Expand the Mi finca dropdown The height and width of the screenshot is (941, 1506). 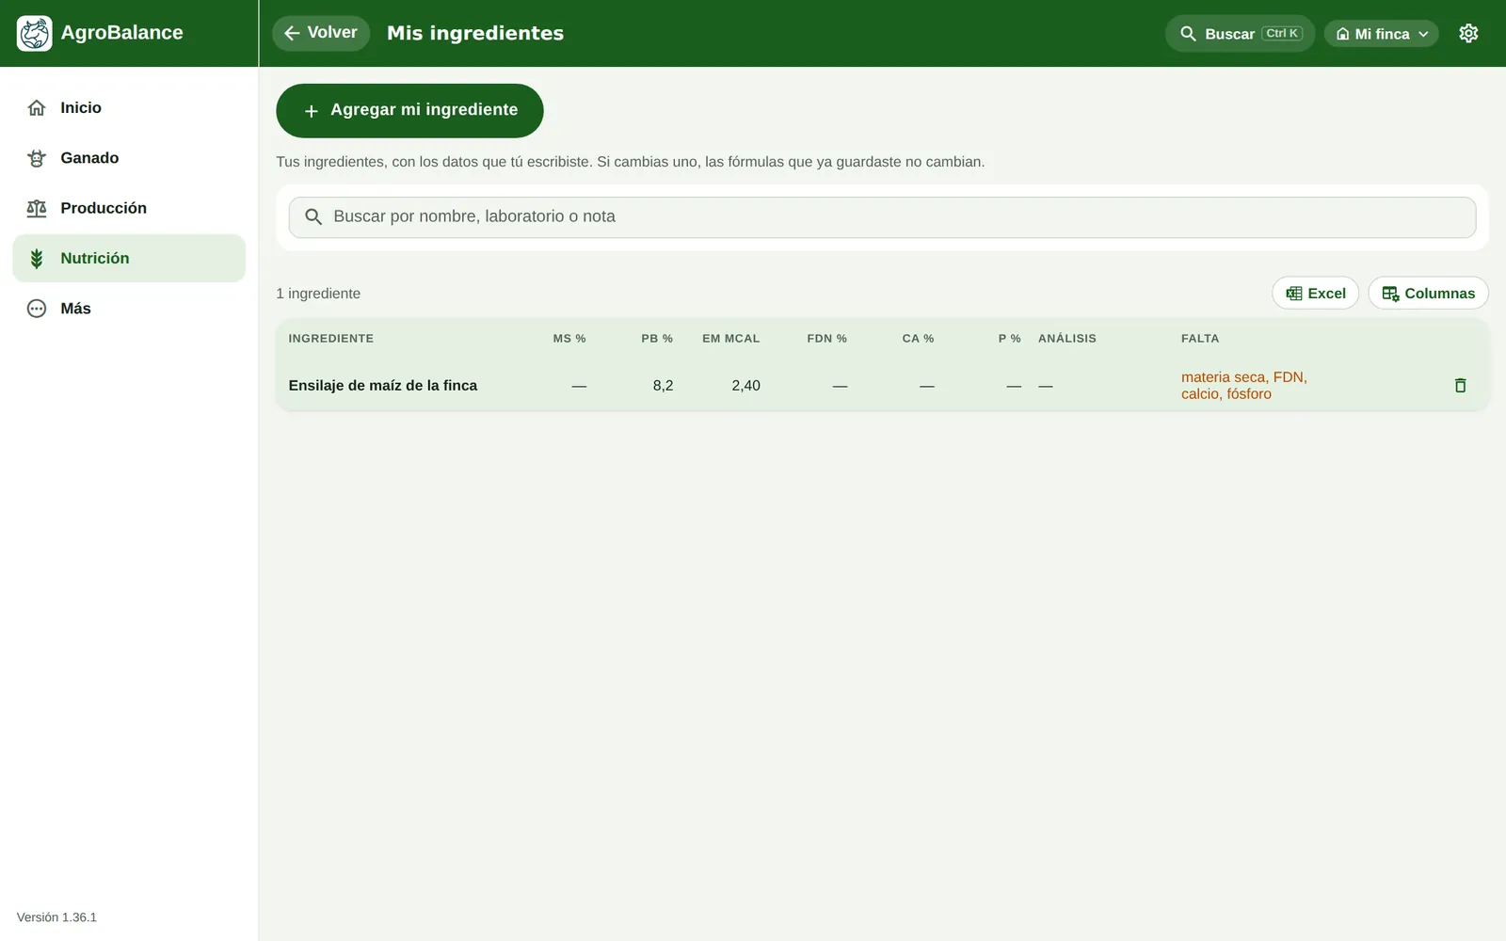click(x=1381, y=33)
